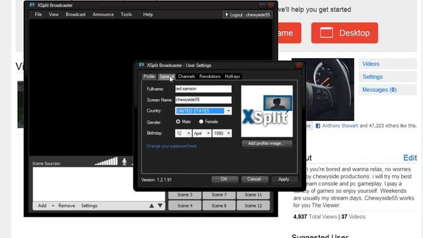Open the View menu
Screen dimensions: 423x238
[54, 15]
